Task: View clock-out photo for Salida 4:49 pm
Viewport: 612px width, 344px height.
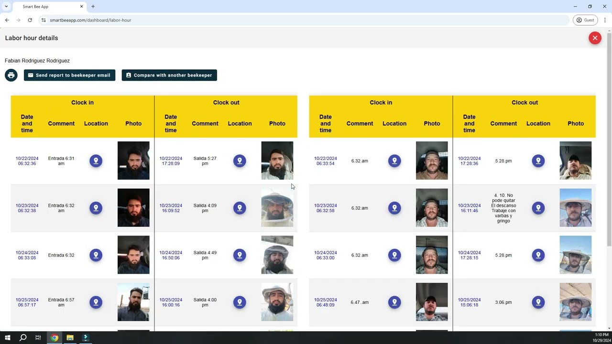Action: point(277,255)
